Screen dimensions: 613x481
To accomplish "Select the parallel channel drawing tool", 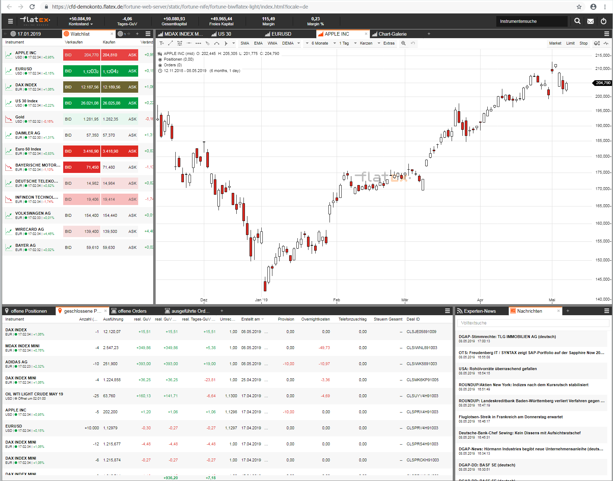I will pos(207,43).
